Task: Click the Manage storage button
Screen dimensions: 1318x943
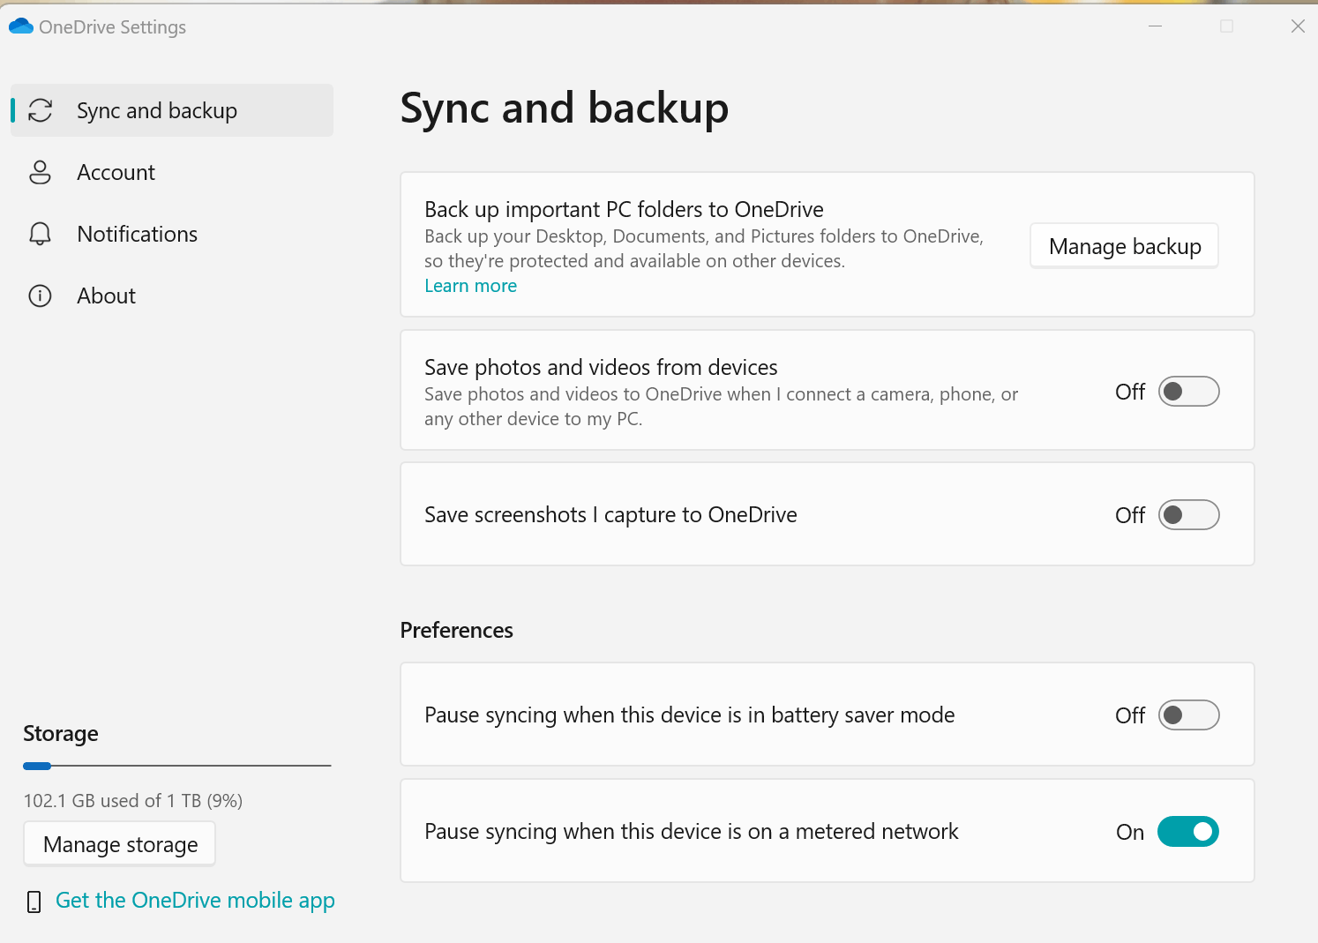Action: (120, 844)
